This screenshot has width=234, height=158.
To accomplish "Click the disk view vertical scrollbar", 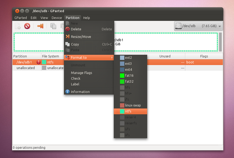I will point(220,42).
